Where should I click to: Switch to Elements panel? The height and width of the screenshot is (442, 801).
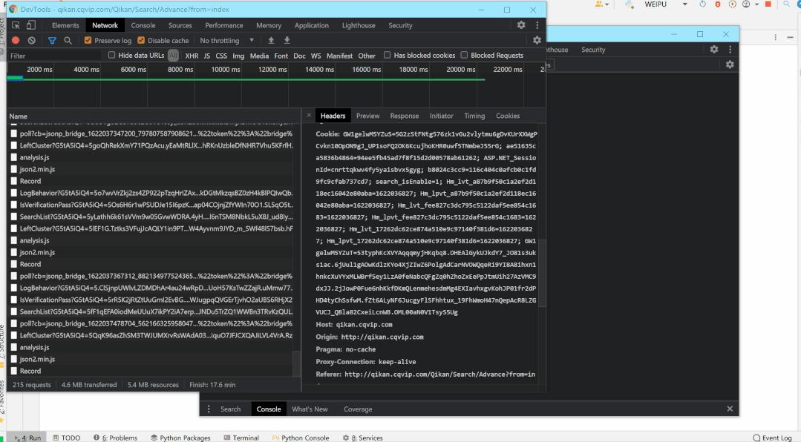tap(65, 25)
